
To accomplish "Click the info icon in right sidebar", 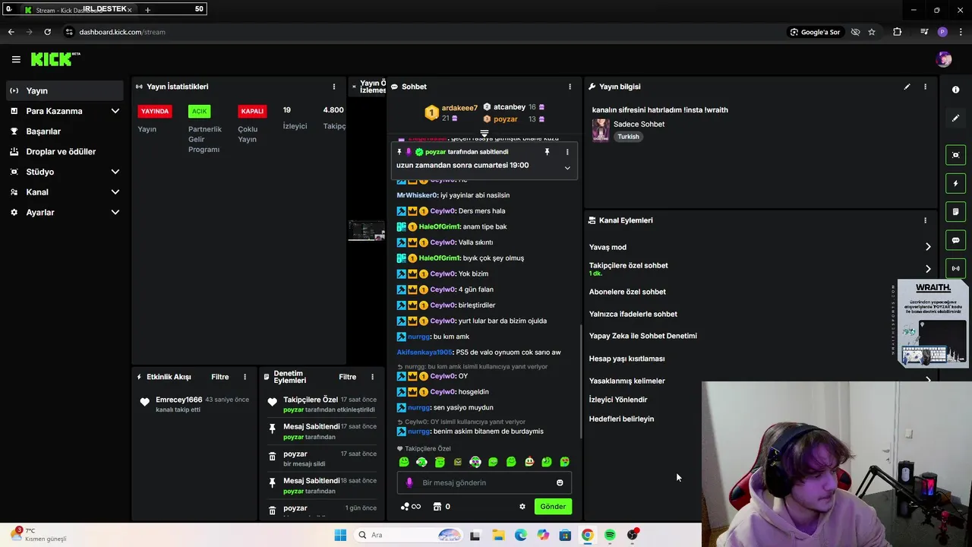I will pyautogui.click(x=955, y=90).
